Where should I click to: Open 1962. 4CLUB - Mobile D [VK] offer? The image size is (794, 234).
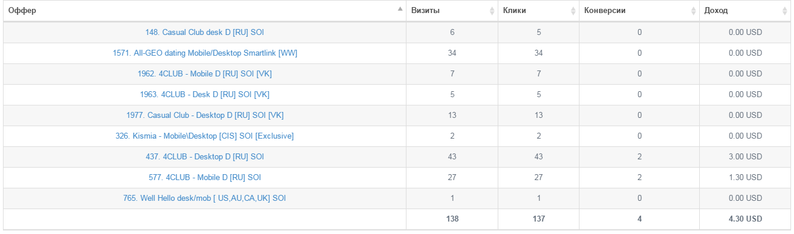pos(204,73)
